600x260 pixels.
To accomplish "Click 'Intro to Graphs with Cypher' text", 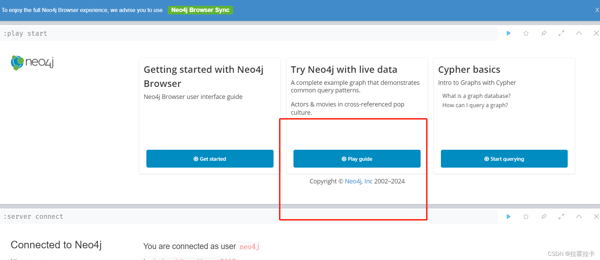I will click(x=477, y=83).
